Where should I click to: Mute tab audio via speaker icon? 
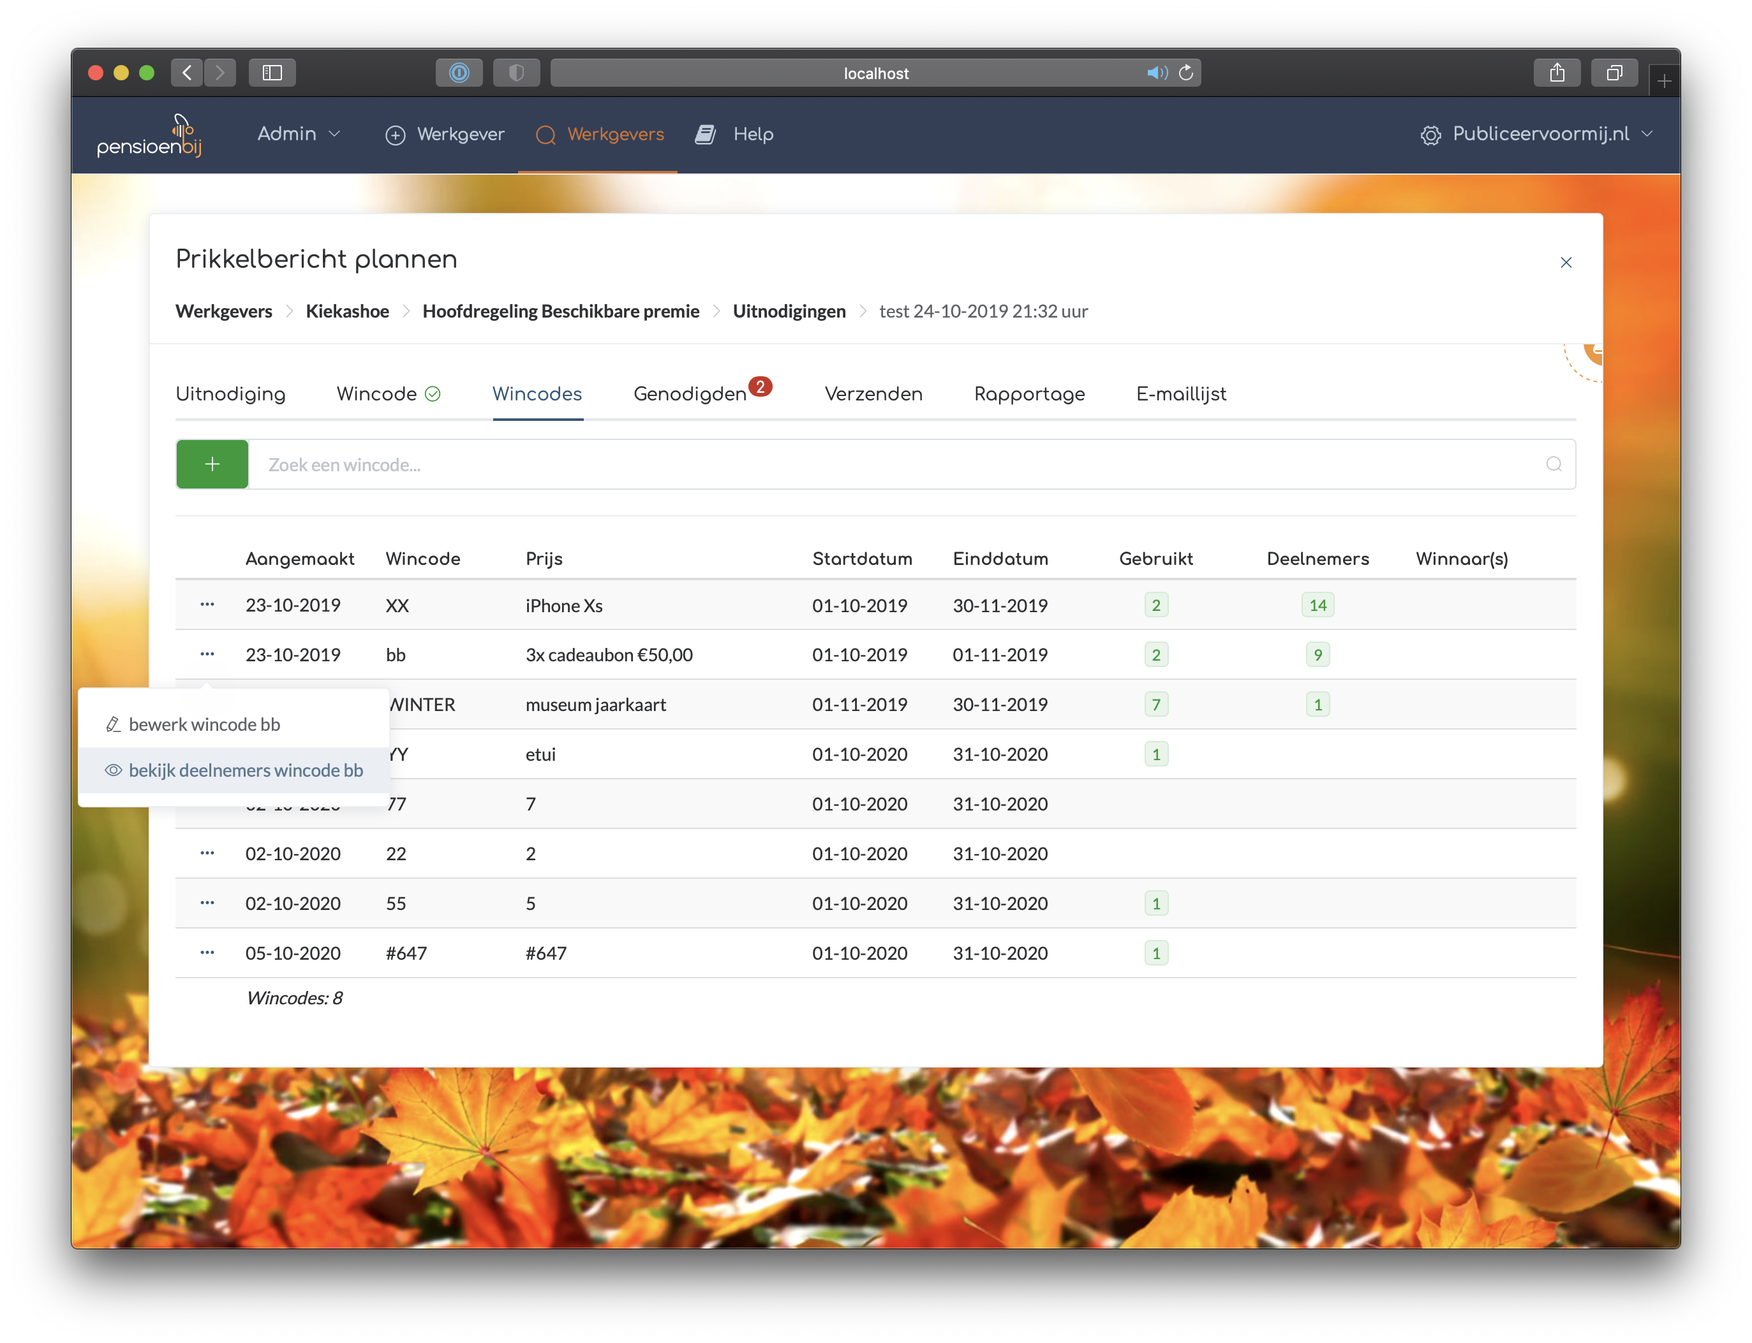(x=1156, y=73)
